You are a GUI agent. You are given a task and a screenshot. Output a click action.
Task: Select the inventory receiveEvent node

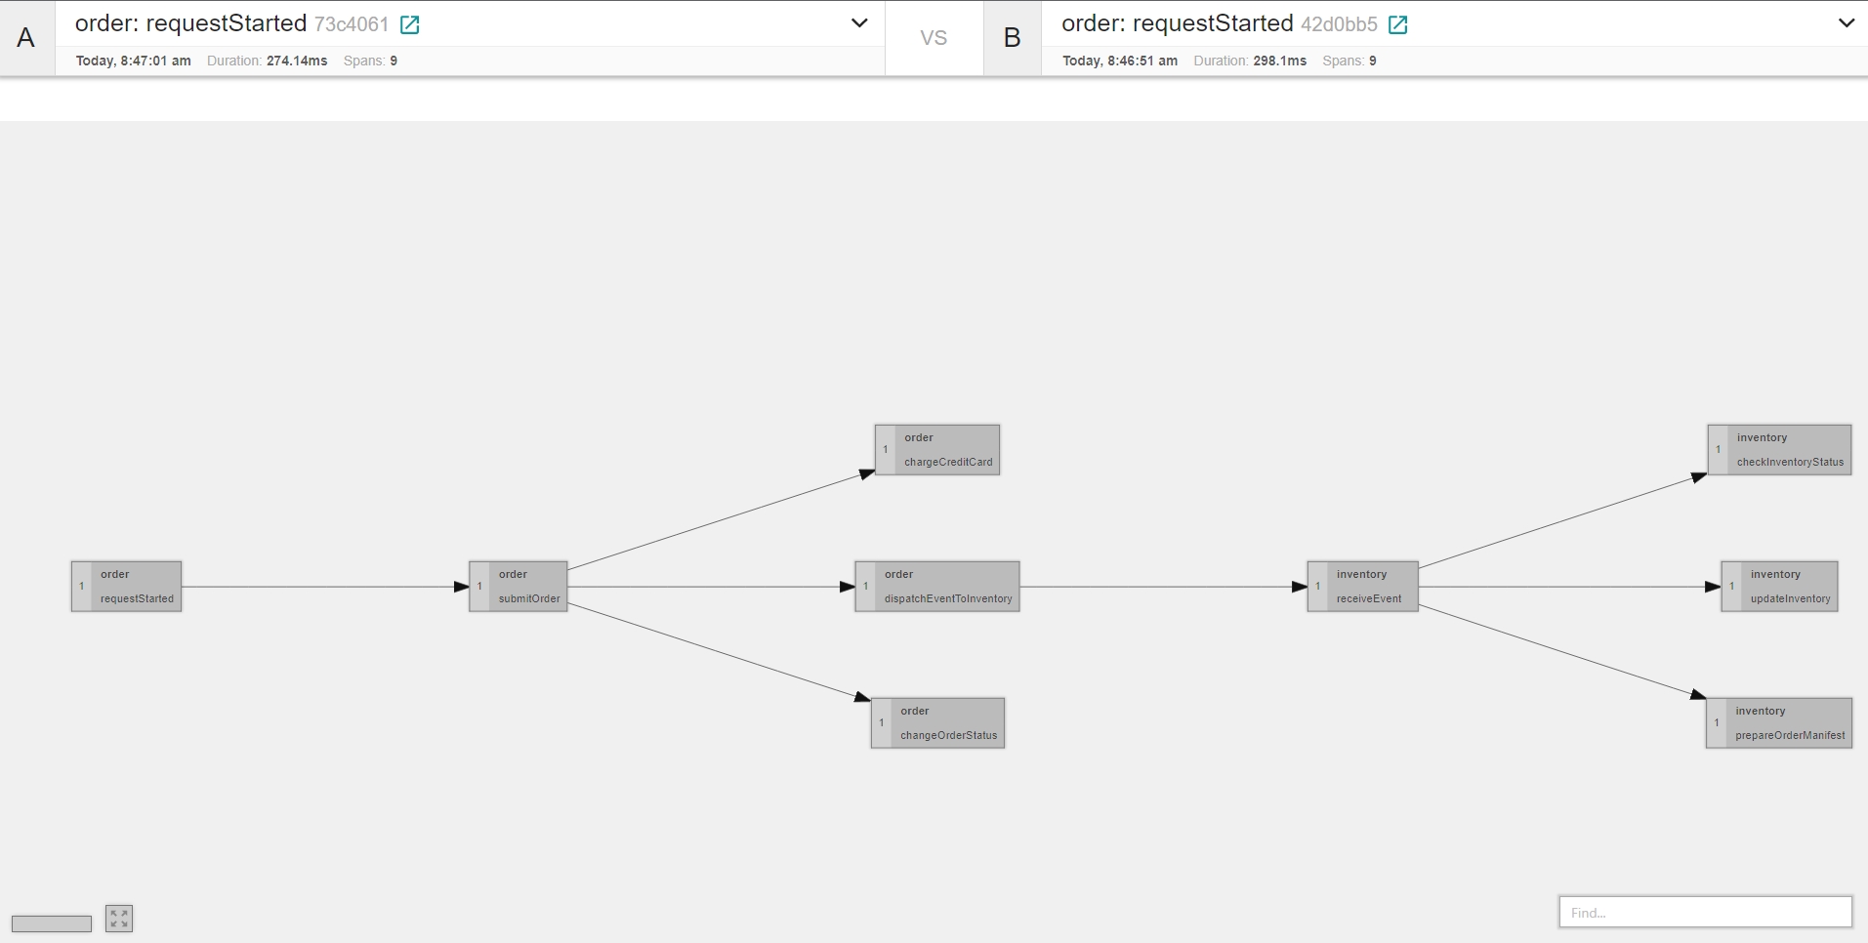pyautogui.click(x=1363, y=587)
